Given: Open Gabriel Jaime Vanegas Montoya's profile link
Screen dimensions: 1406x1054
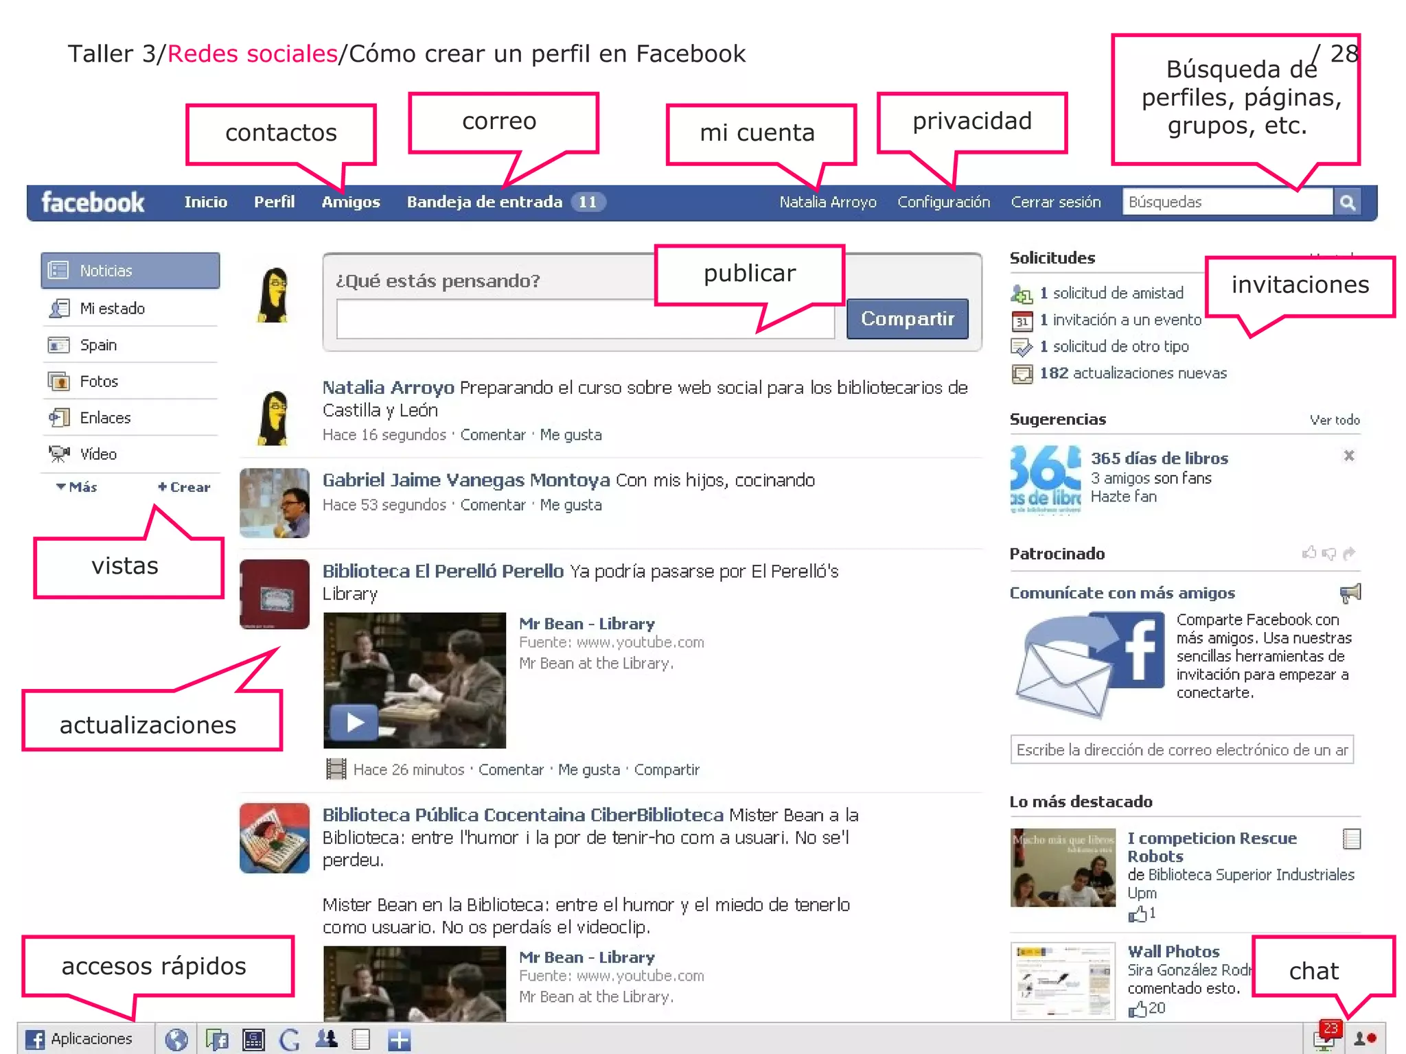Looking at the screenshot, I should point(466,480).
